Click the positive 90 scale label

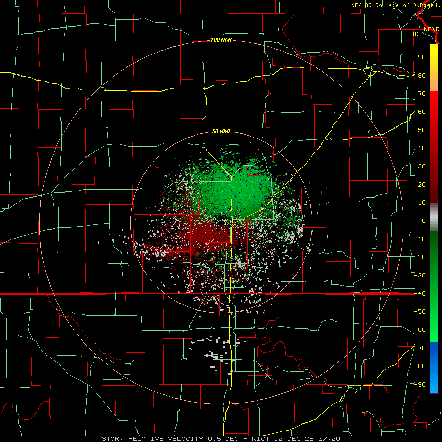point(422,57)
